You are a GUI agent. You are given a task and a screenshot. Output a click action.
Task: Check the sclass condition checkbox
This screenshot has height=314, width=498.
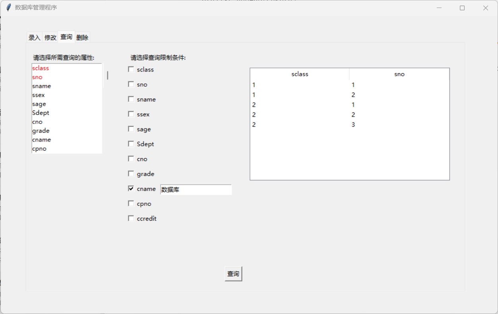(x=131, y=70)
